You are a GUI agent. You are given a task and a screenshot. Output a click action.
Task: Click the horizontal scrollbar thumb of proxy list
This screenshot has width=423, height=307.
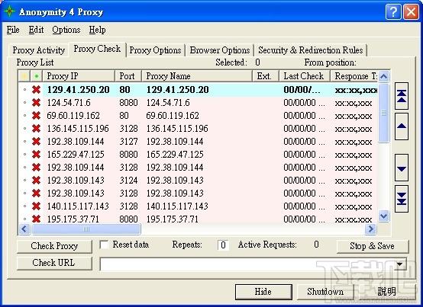(x=86, y=229)
